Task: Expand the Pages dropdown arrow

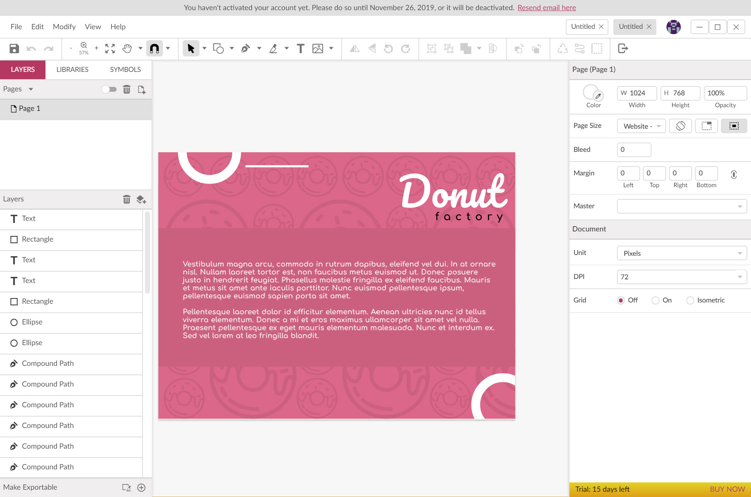Action: coord(31,89)
